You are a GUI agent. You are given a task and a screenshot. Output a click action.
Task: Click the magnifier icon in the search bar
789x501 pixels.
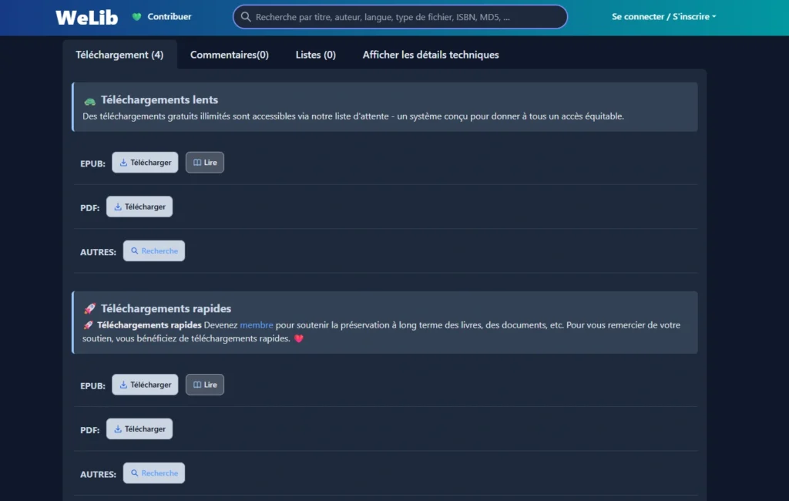(x=246, y=17)
